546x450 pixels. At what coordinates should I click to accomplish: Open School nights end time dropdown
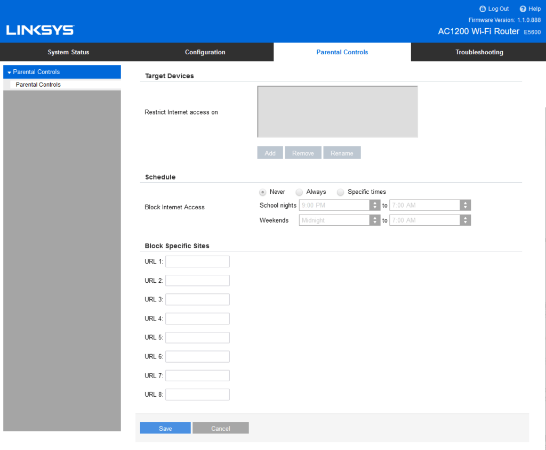point(430,205)
